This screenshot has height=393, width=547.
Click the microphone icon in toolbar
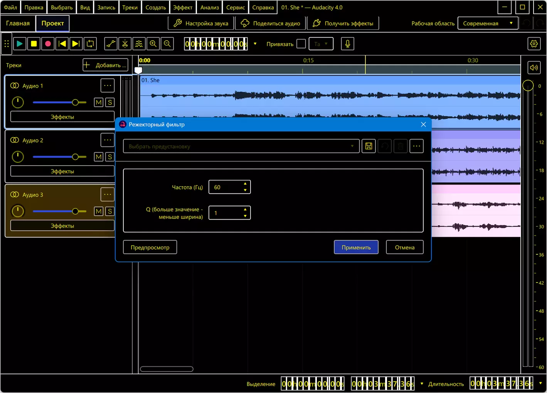point(347,44)
